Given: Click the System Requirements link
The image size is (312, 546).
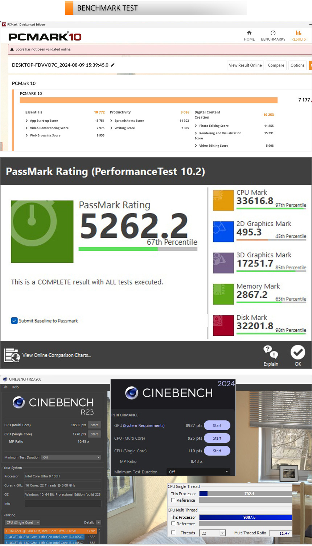Looking at the screenshot, I should (x=144, y=425).
